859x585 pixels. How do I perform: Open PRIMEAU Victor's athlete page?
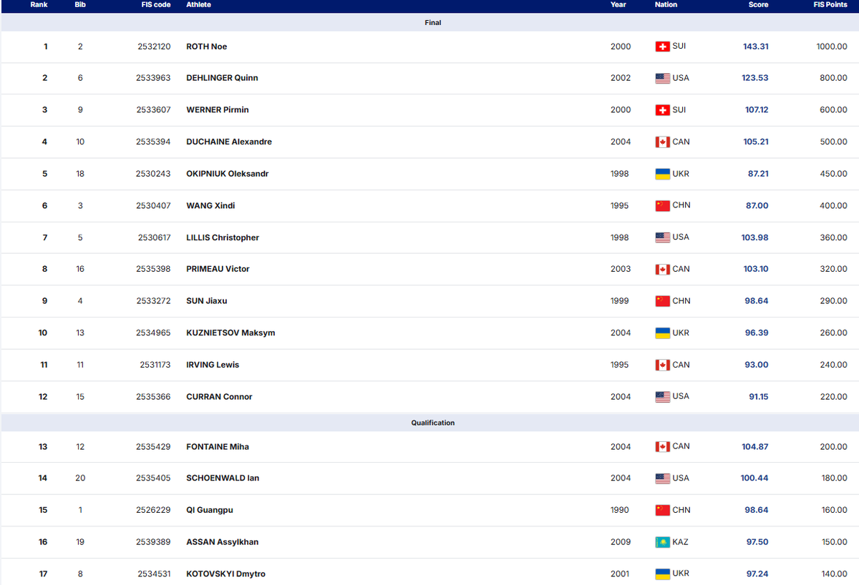point(218,269)
